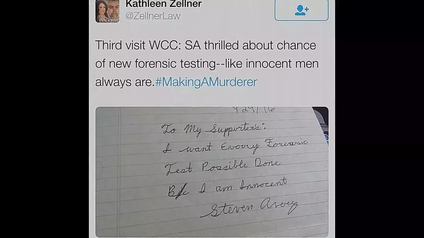Click the black bar left of the tweet

point(44,119)
